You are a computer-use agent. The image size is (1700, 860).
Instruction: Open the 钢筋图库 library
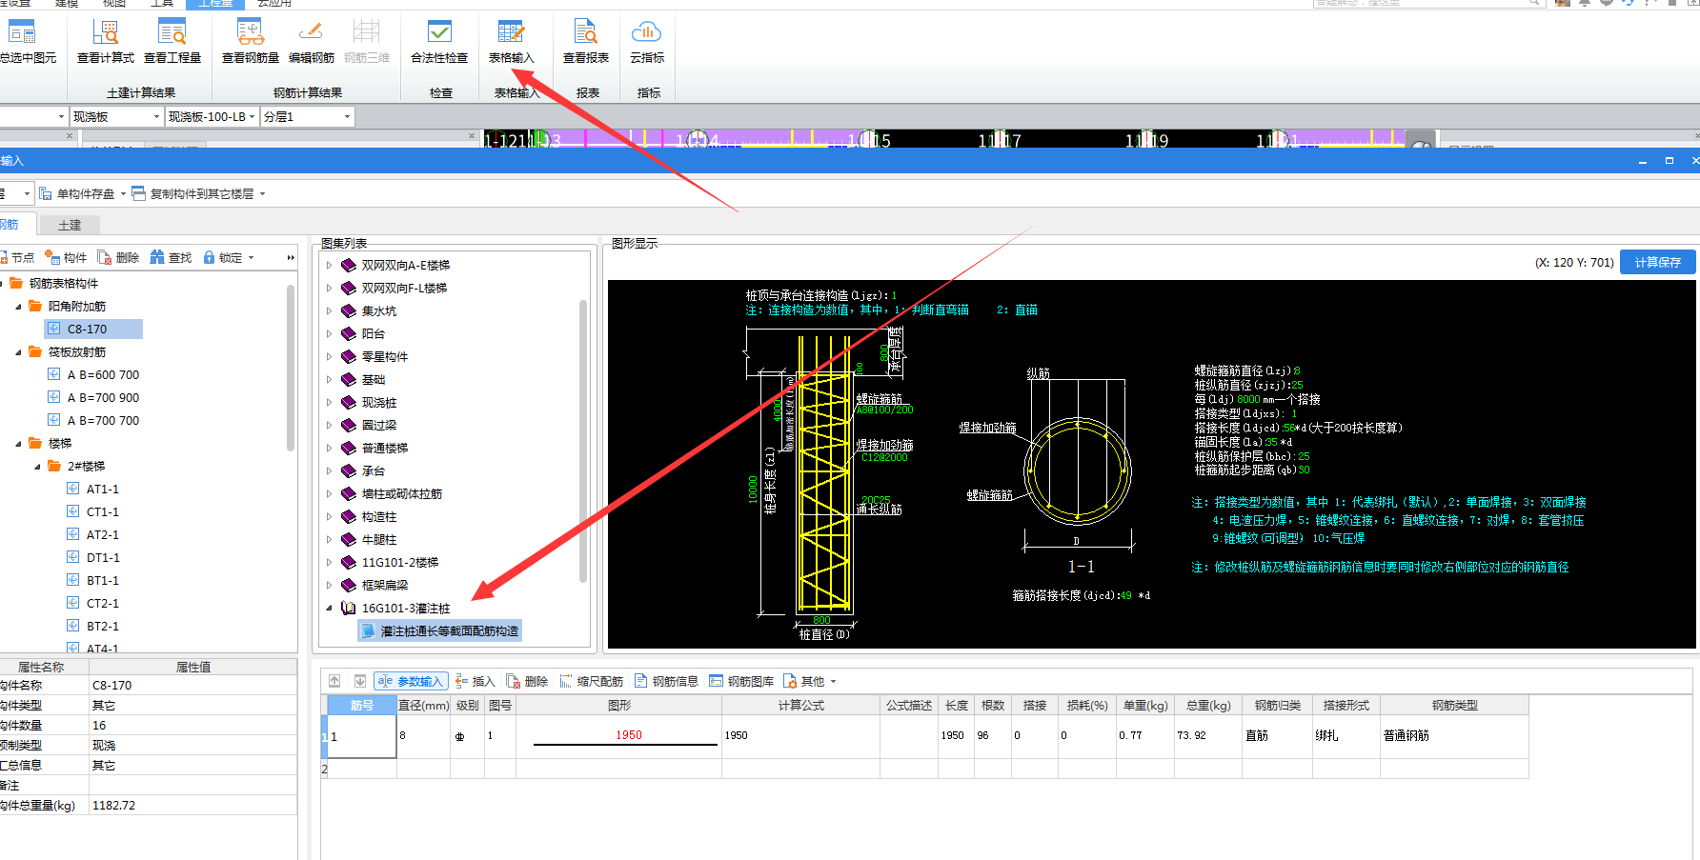741,681
